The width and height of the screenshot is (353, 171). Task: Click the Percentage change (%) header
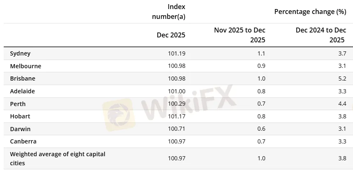tap(310, 12)
